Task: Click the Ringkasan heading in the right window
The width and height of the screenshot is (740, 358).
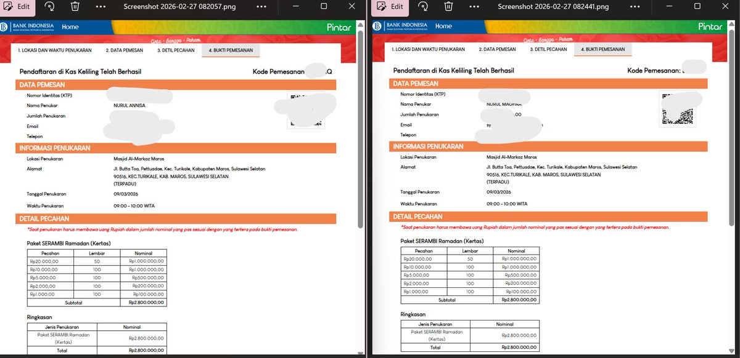Action: tap(414, 314)
